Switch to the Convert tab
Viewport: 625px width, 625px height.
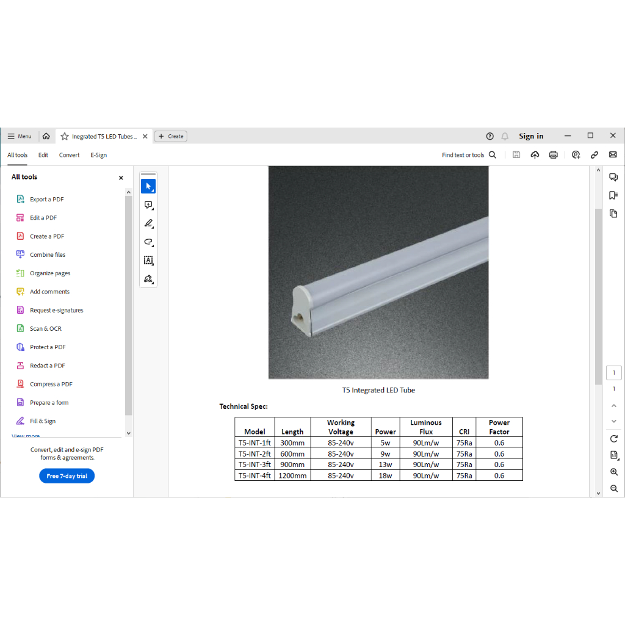point(69,155)
